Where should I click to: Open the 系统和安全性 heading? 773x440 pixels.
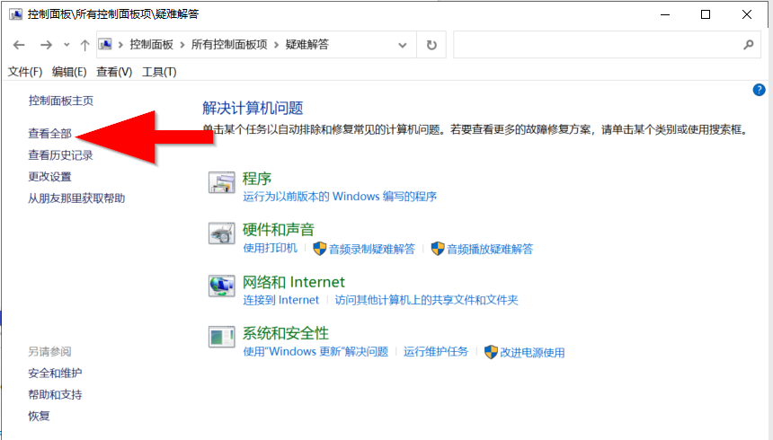286,333
